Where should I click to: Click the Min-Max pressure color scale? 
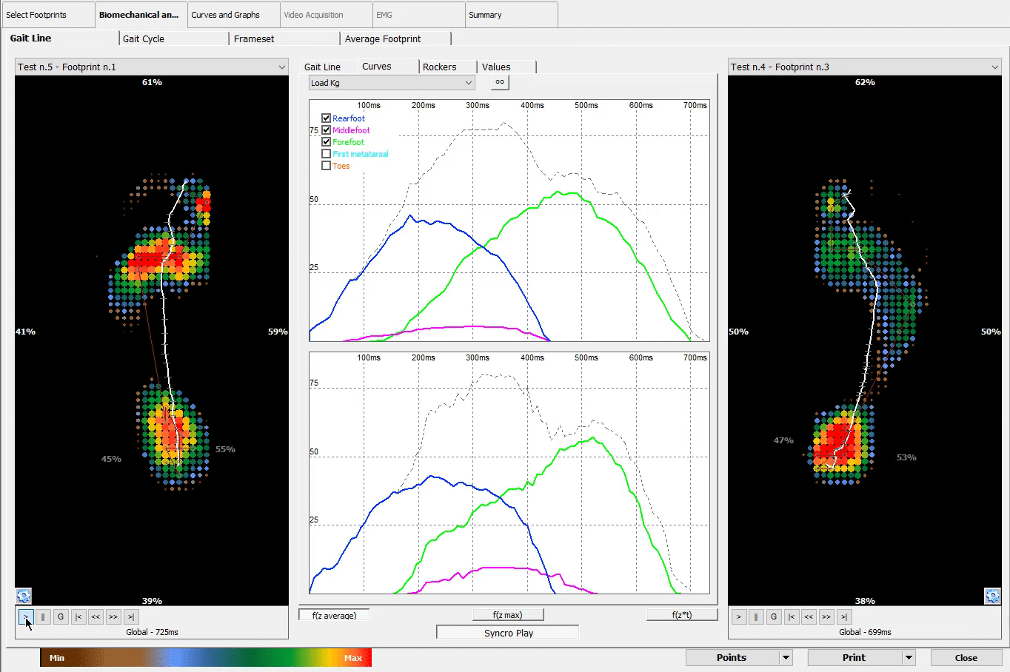click(x=205, y=657)
